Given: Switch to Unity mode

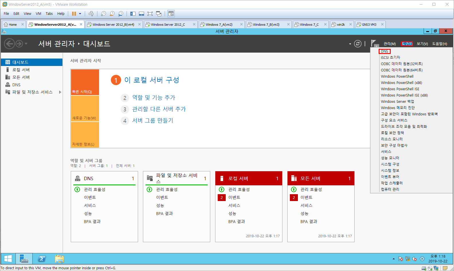Looking at the screenshot, I should 159,14.
